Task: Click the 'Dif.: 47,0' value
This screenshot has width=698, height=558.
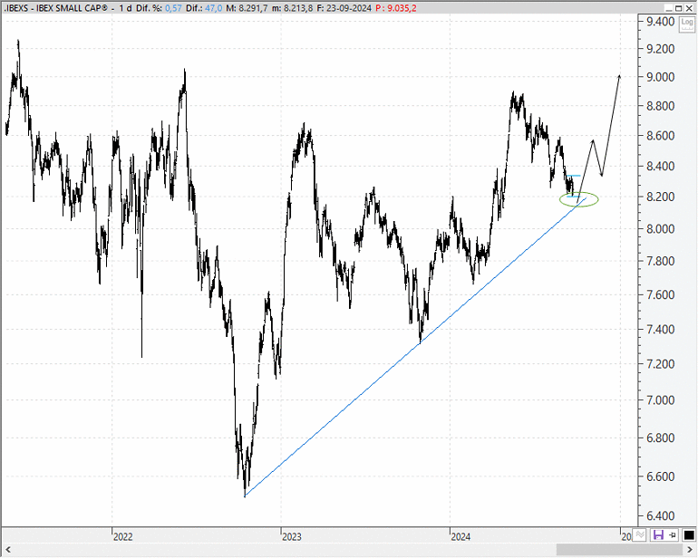Action: pyautogui.click(x=204, y=8)
